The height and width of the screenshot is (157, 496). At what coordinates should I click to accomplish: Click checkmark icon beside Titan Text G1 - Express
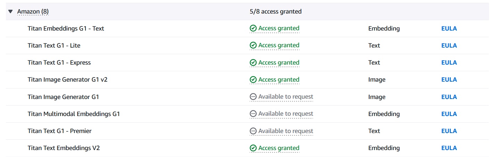pyautogui.click(x=253, y=63)
